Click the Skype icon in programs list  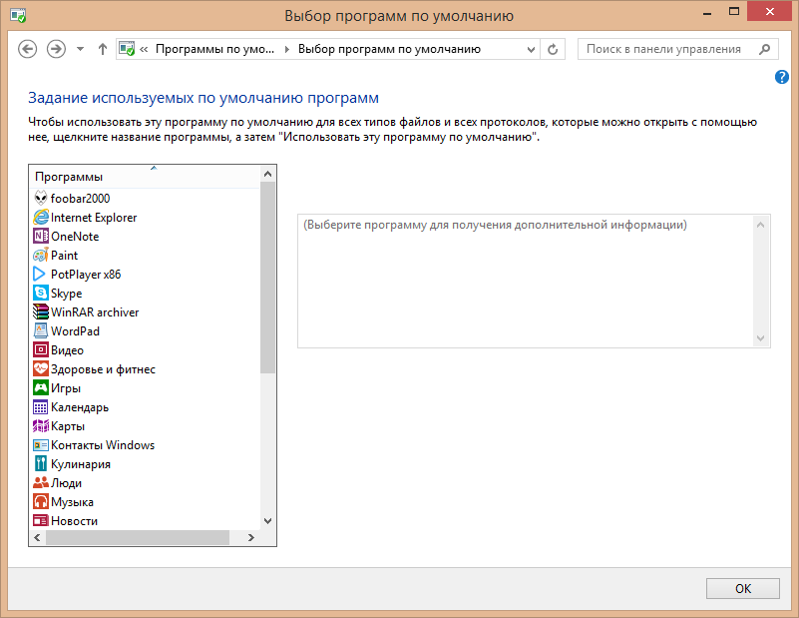click(41, 294)
